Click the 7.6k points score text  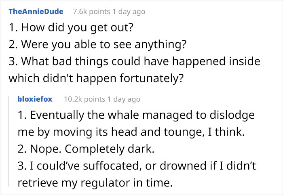pyautogui.click(x=91, y=12)
